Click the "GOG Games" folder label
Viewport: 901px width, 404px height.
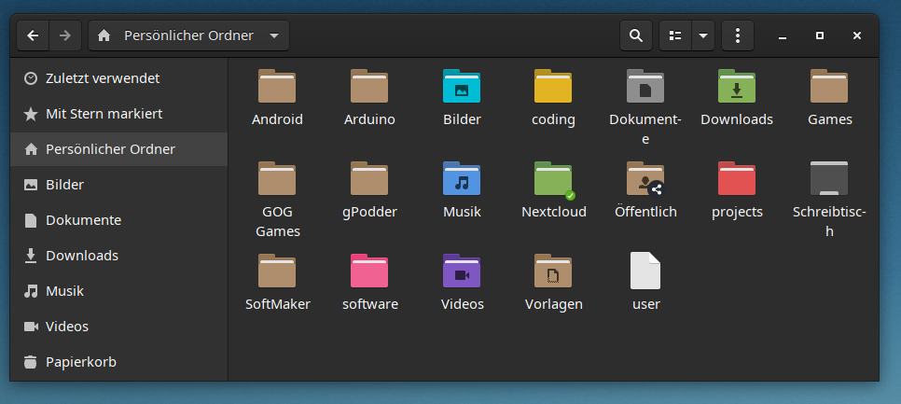278,221
